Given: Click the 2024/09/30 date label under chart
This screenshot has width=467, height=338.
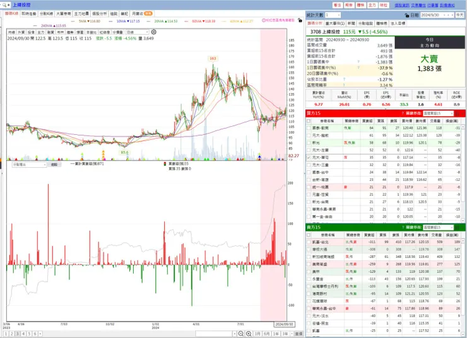Looking at the screenshot, I should pos(284,324).
